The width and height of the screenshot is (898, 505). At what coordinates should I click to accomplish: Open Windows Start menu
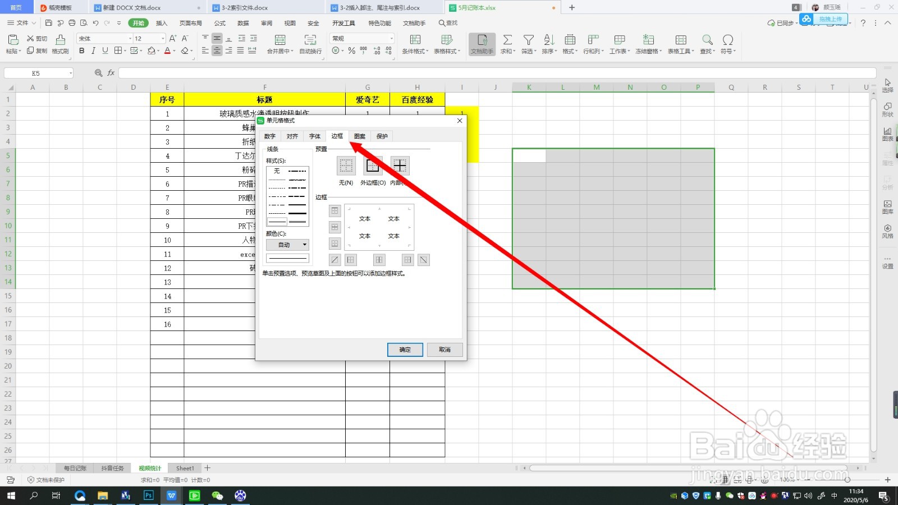coord(11,495)
